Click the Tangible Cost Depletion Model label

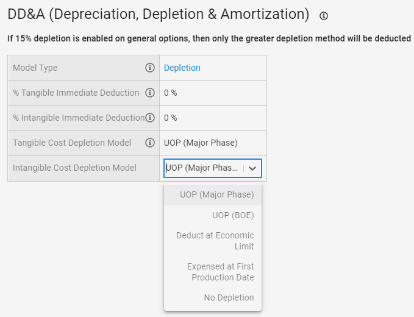click(72, 143)
